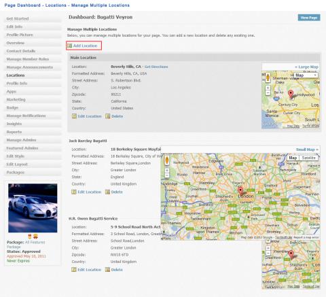This screenshot has width=326, height=297.
Task: Zoom in on the Beverly Hills map
Action: 268,88
